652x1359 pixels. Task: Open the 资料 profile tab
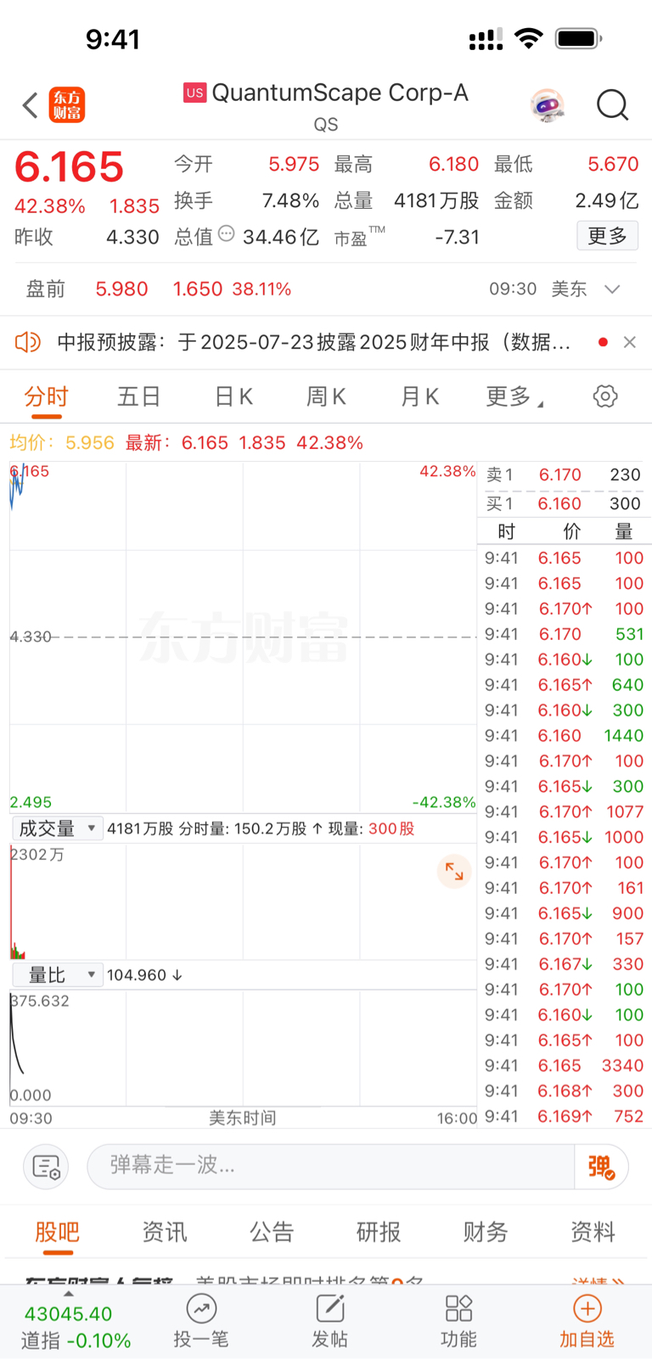pos(593,1232)
